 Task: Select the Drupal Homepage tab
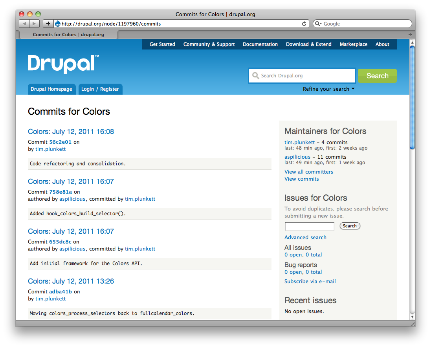click(51, 89)
